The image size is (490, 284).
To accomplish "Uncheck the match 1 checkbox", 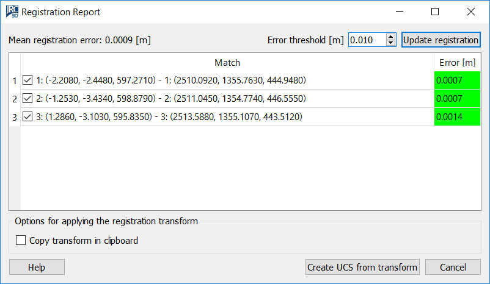I will point(27,80).
